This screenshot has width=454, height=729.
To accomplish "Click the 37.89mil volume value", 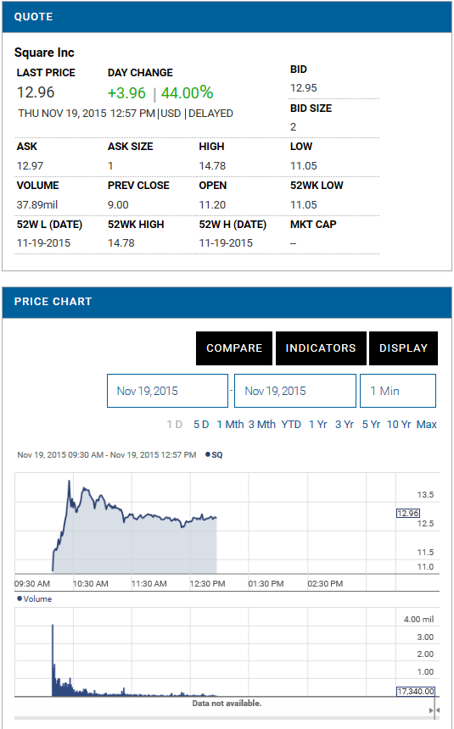I will point(37,205).
